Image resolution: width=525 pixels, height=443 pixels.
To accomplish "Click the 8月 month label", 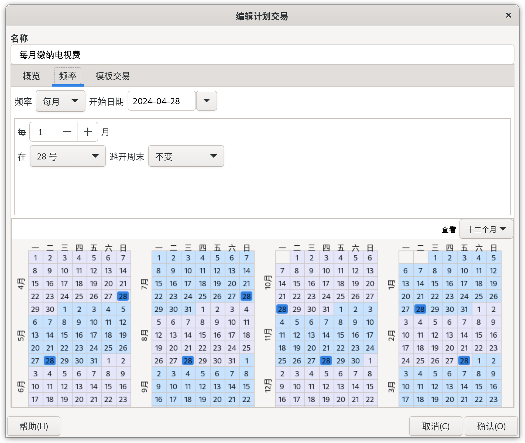I will click(x=145, y=335).
